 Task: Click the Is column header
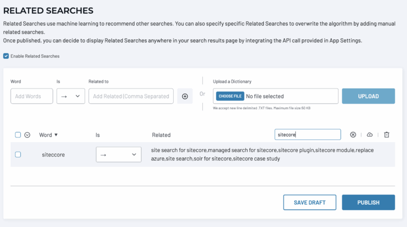(98, 135)
